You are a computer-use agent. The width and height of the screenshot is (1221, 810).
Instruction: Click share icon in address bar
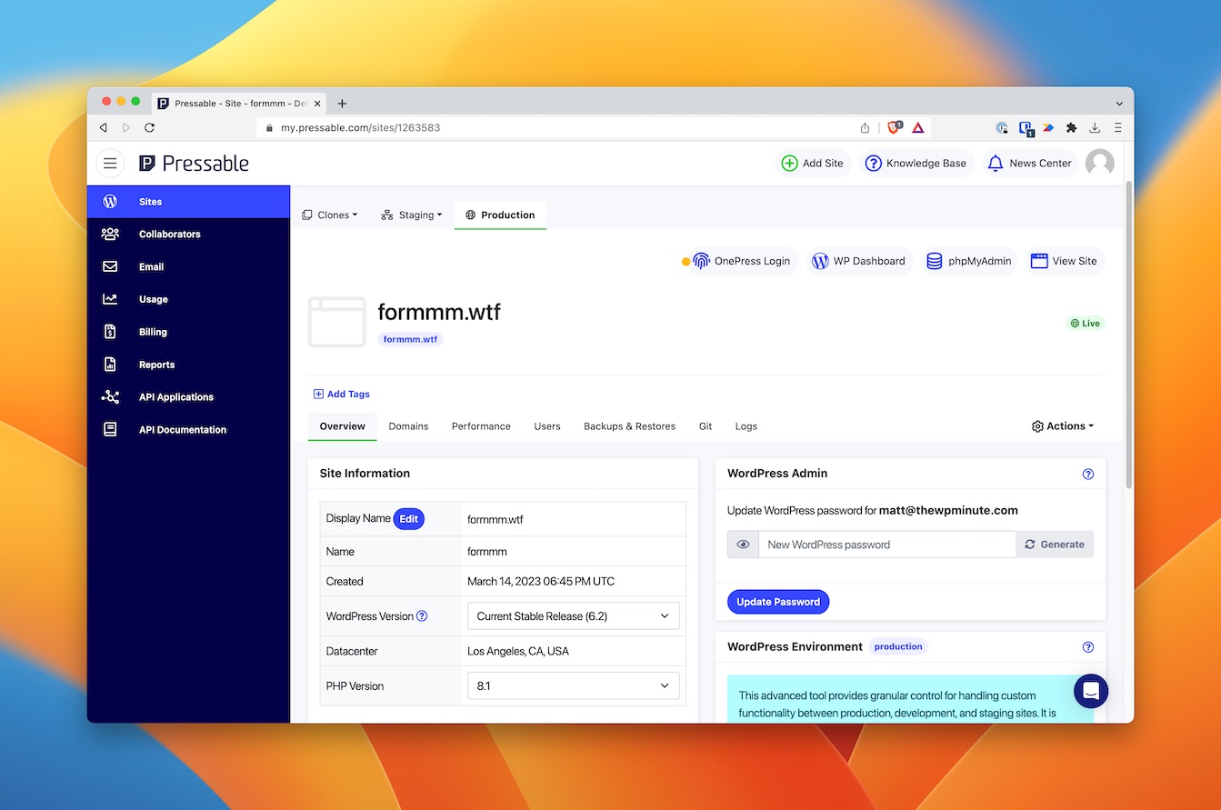point(865,128)
